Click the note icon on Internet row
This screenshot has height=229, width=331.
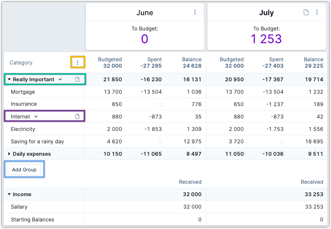[x=78, y=117]
